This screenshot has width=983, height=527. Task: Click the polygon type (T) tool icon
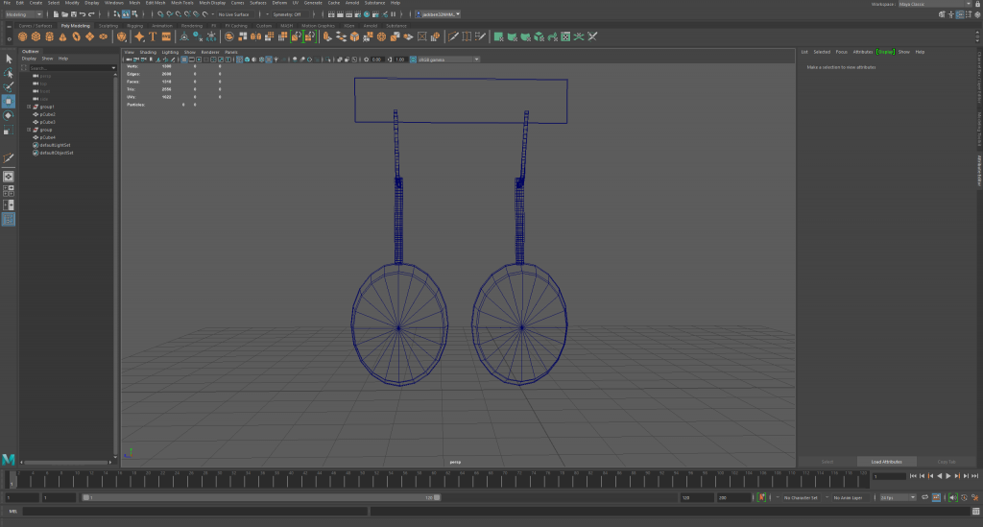pos(153,36)
